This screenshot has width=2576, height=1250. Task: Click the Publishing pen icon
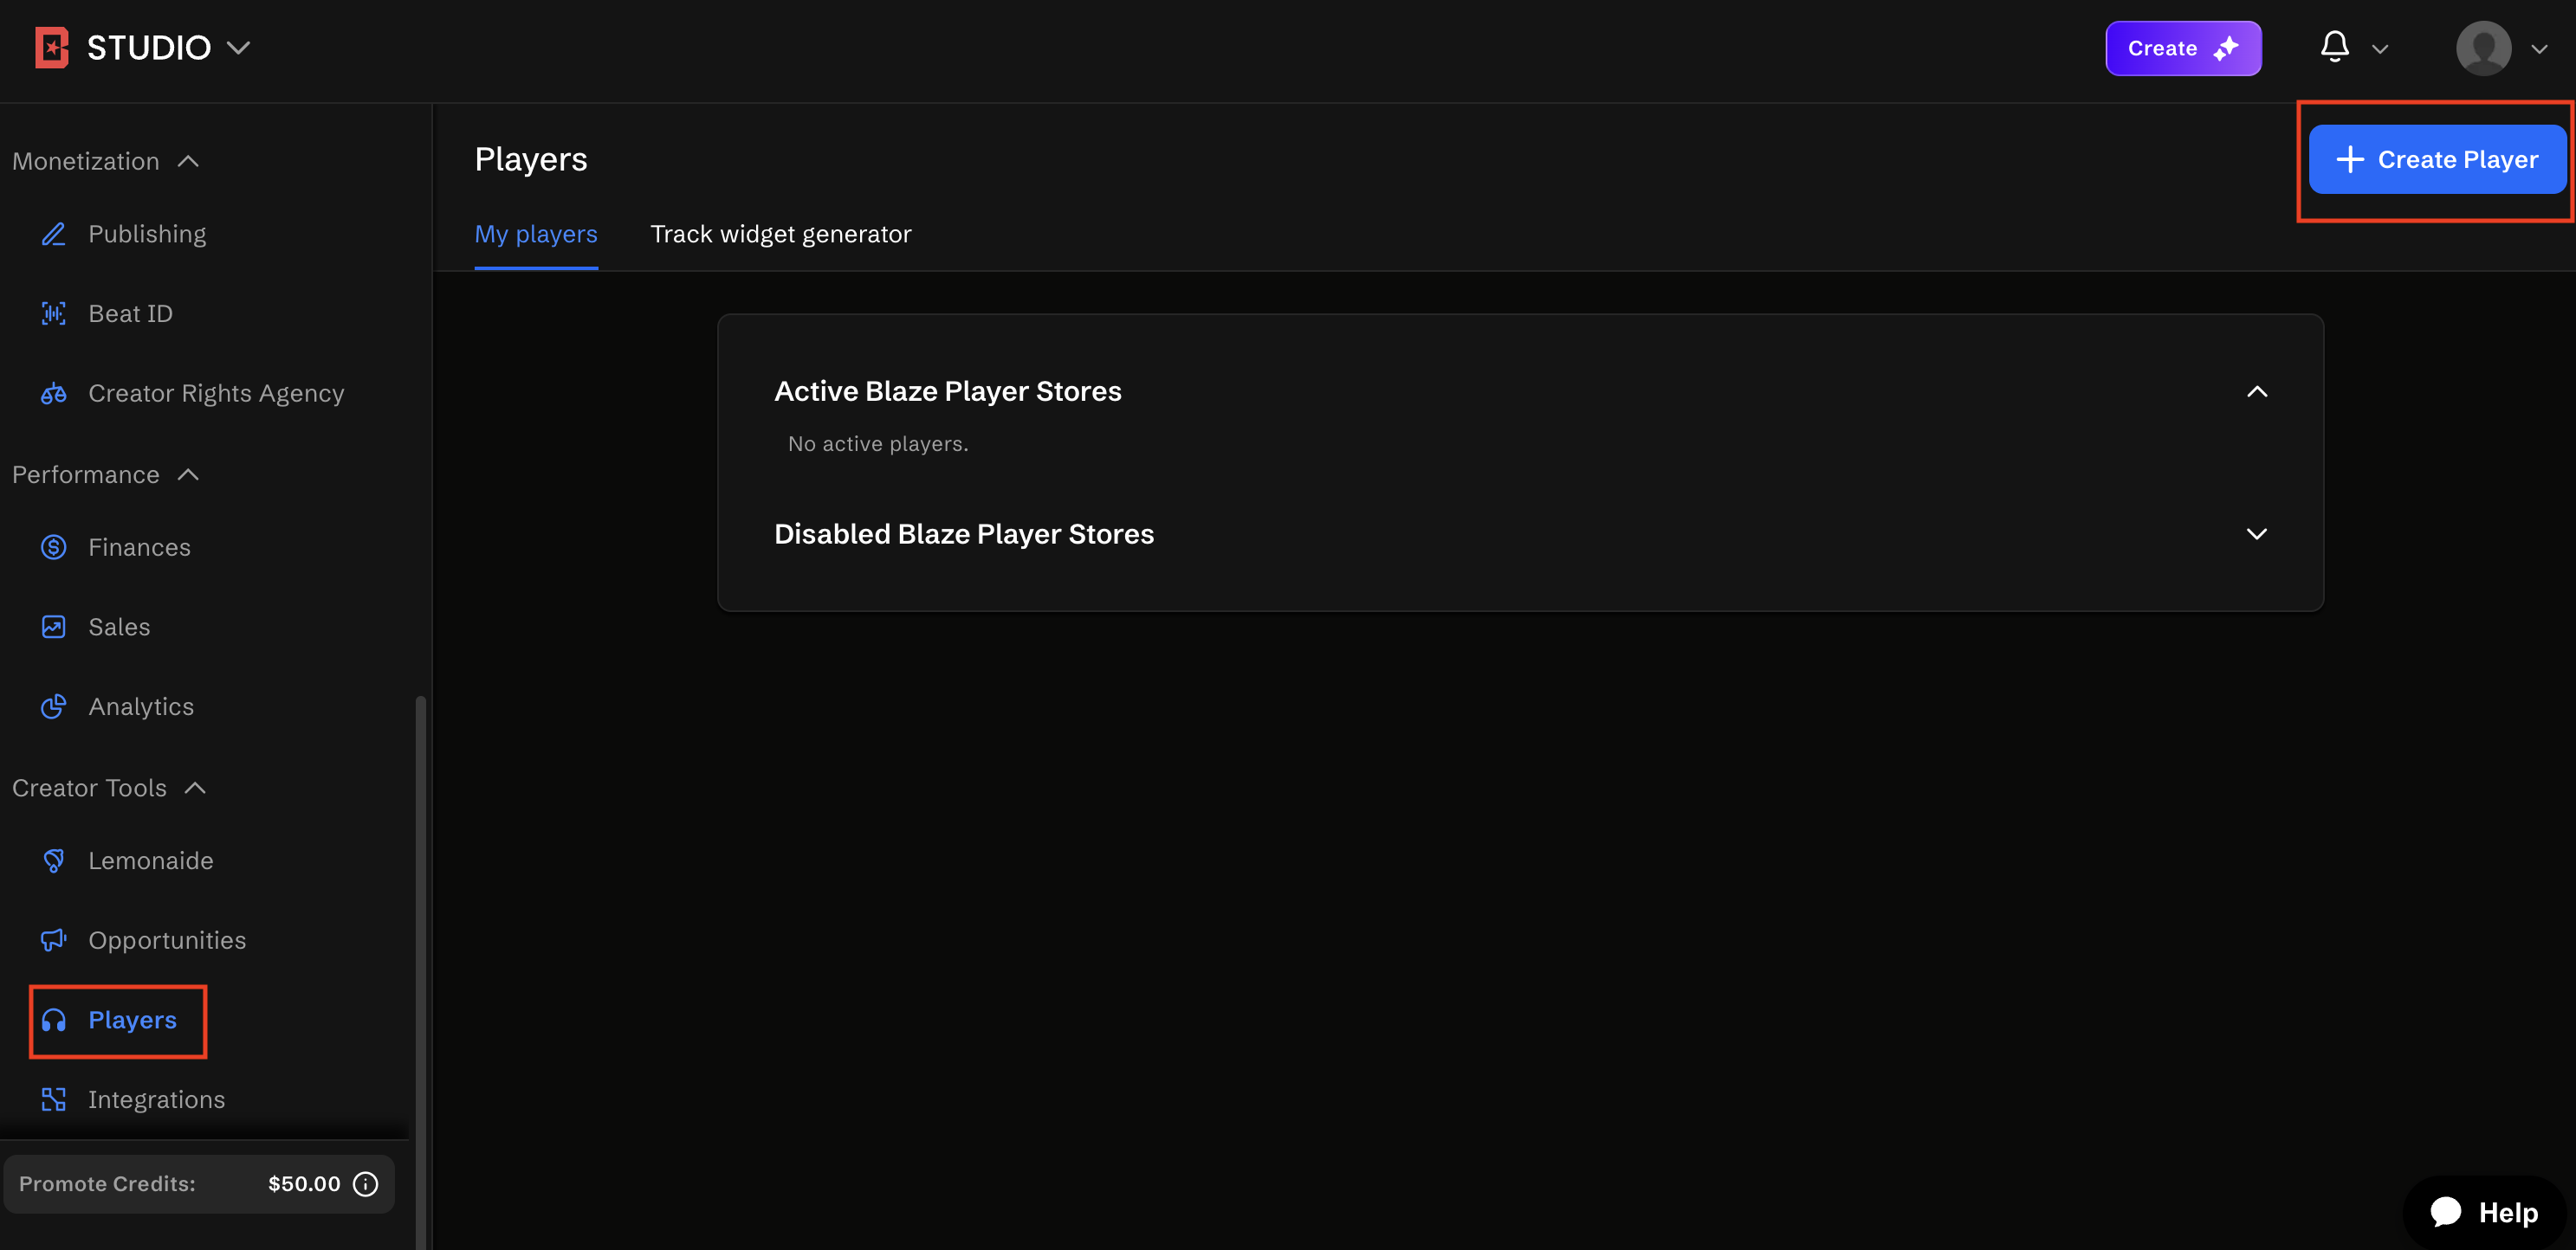pos(53,234)
